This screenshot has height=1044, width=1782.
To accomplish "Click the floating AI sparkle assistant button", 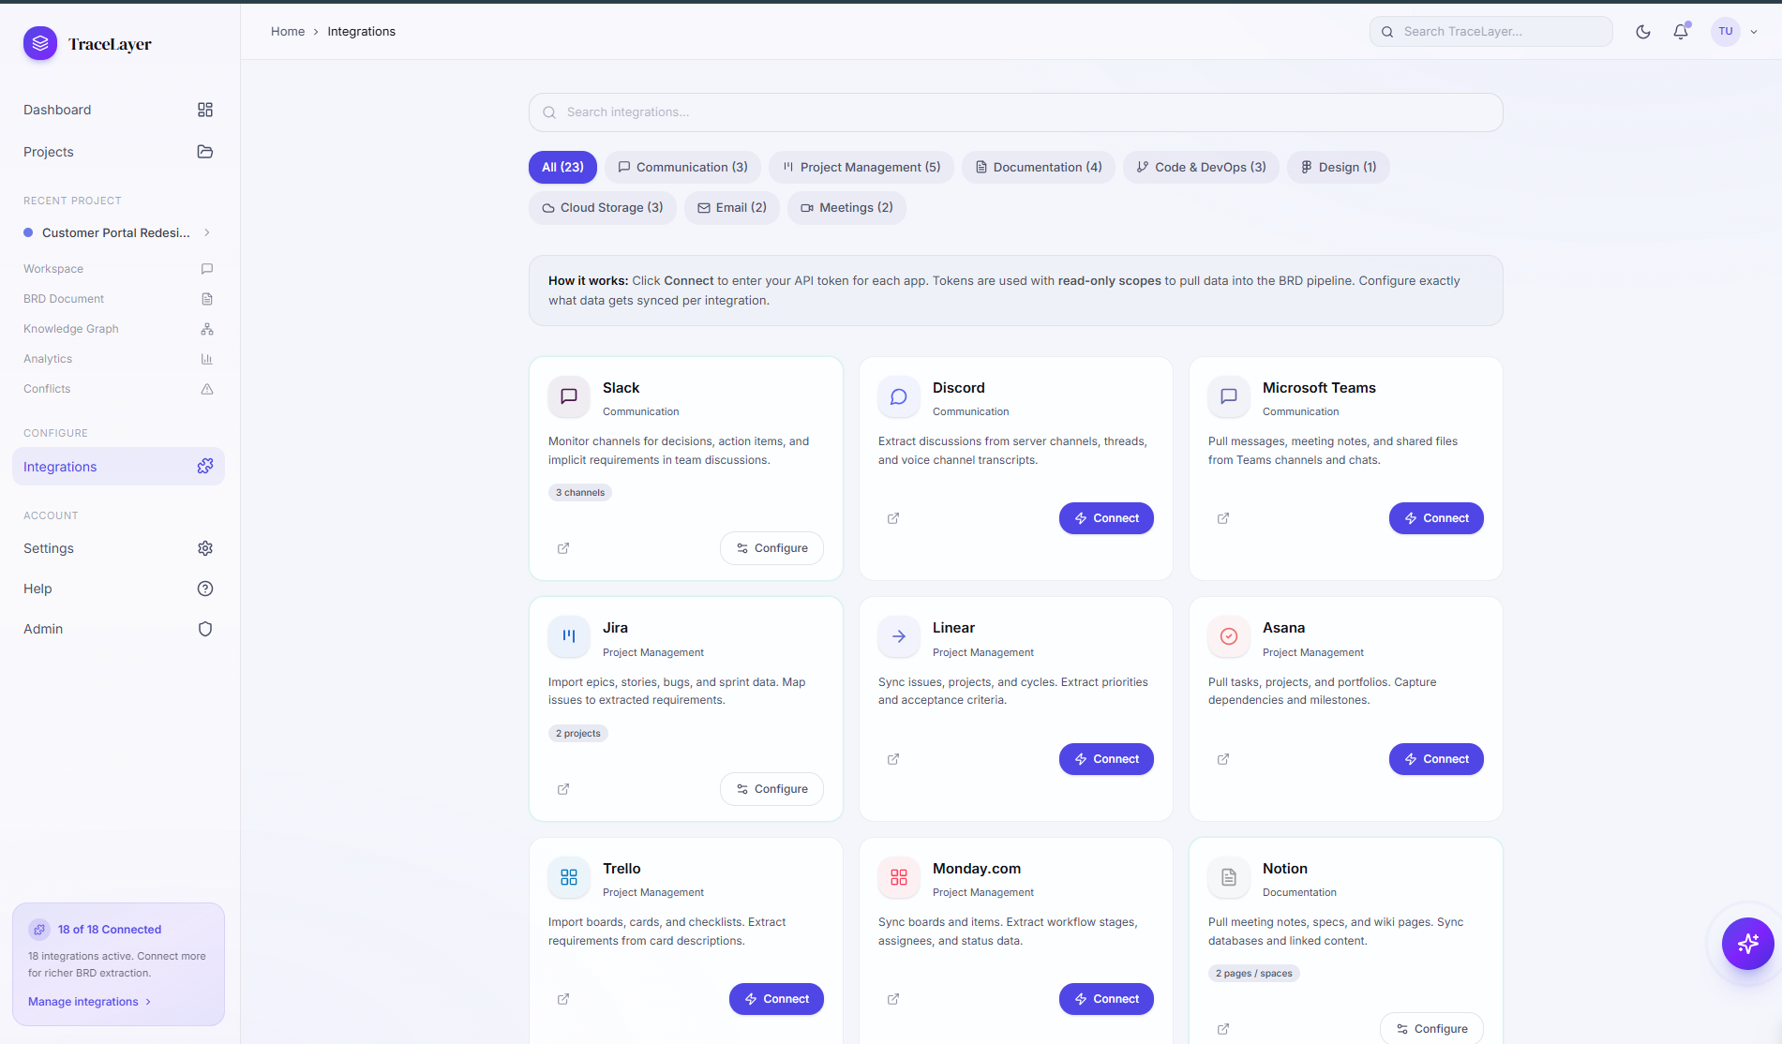I will 1747,943.
